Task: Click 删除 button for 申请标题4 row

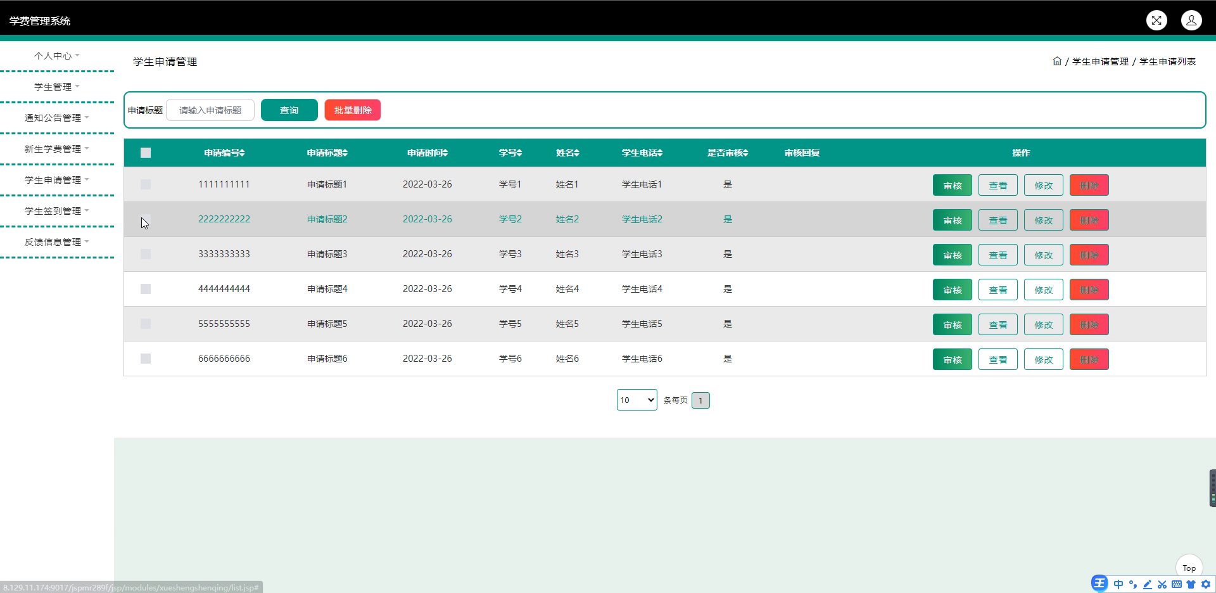Action: 1089,290
